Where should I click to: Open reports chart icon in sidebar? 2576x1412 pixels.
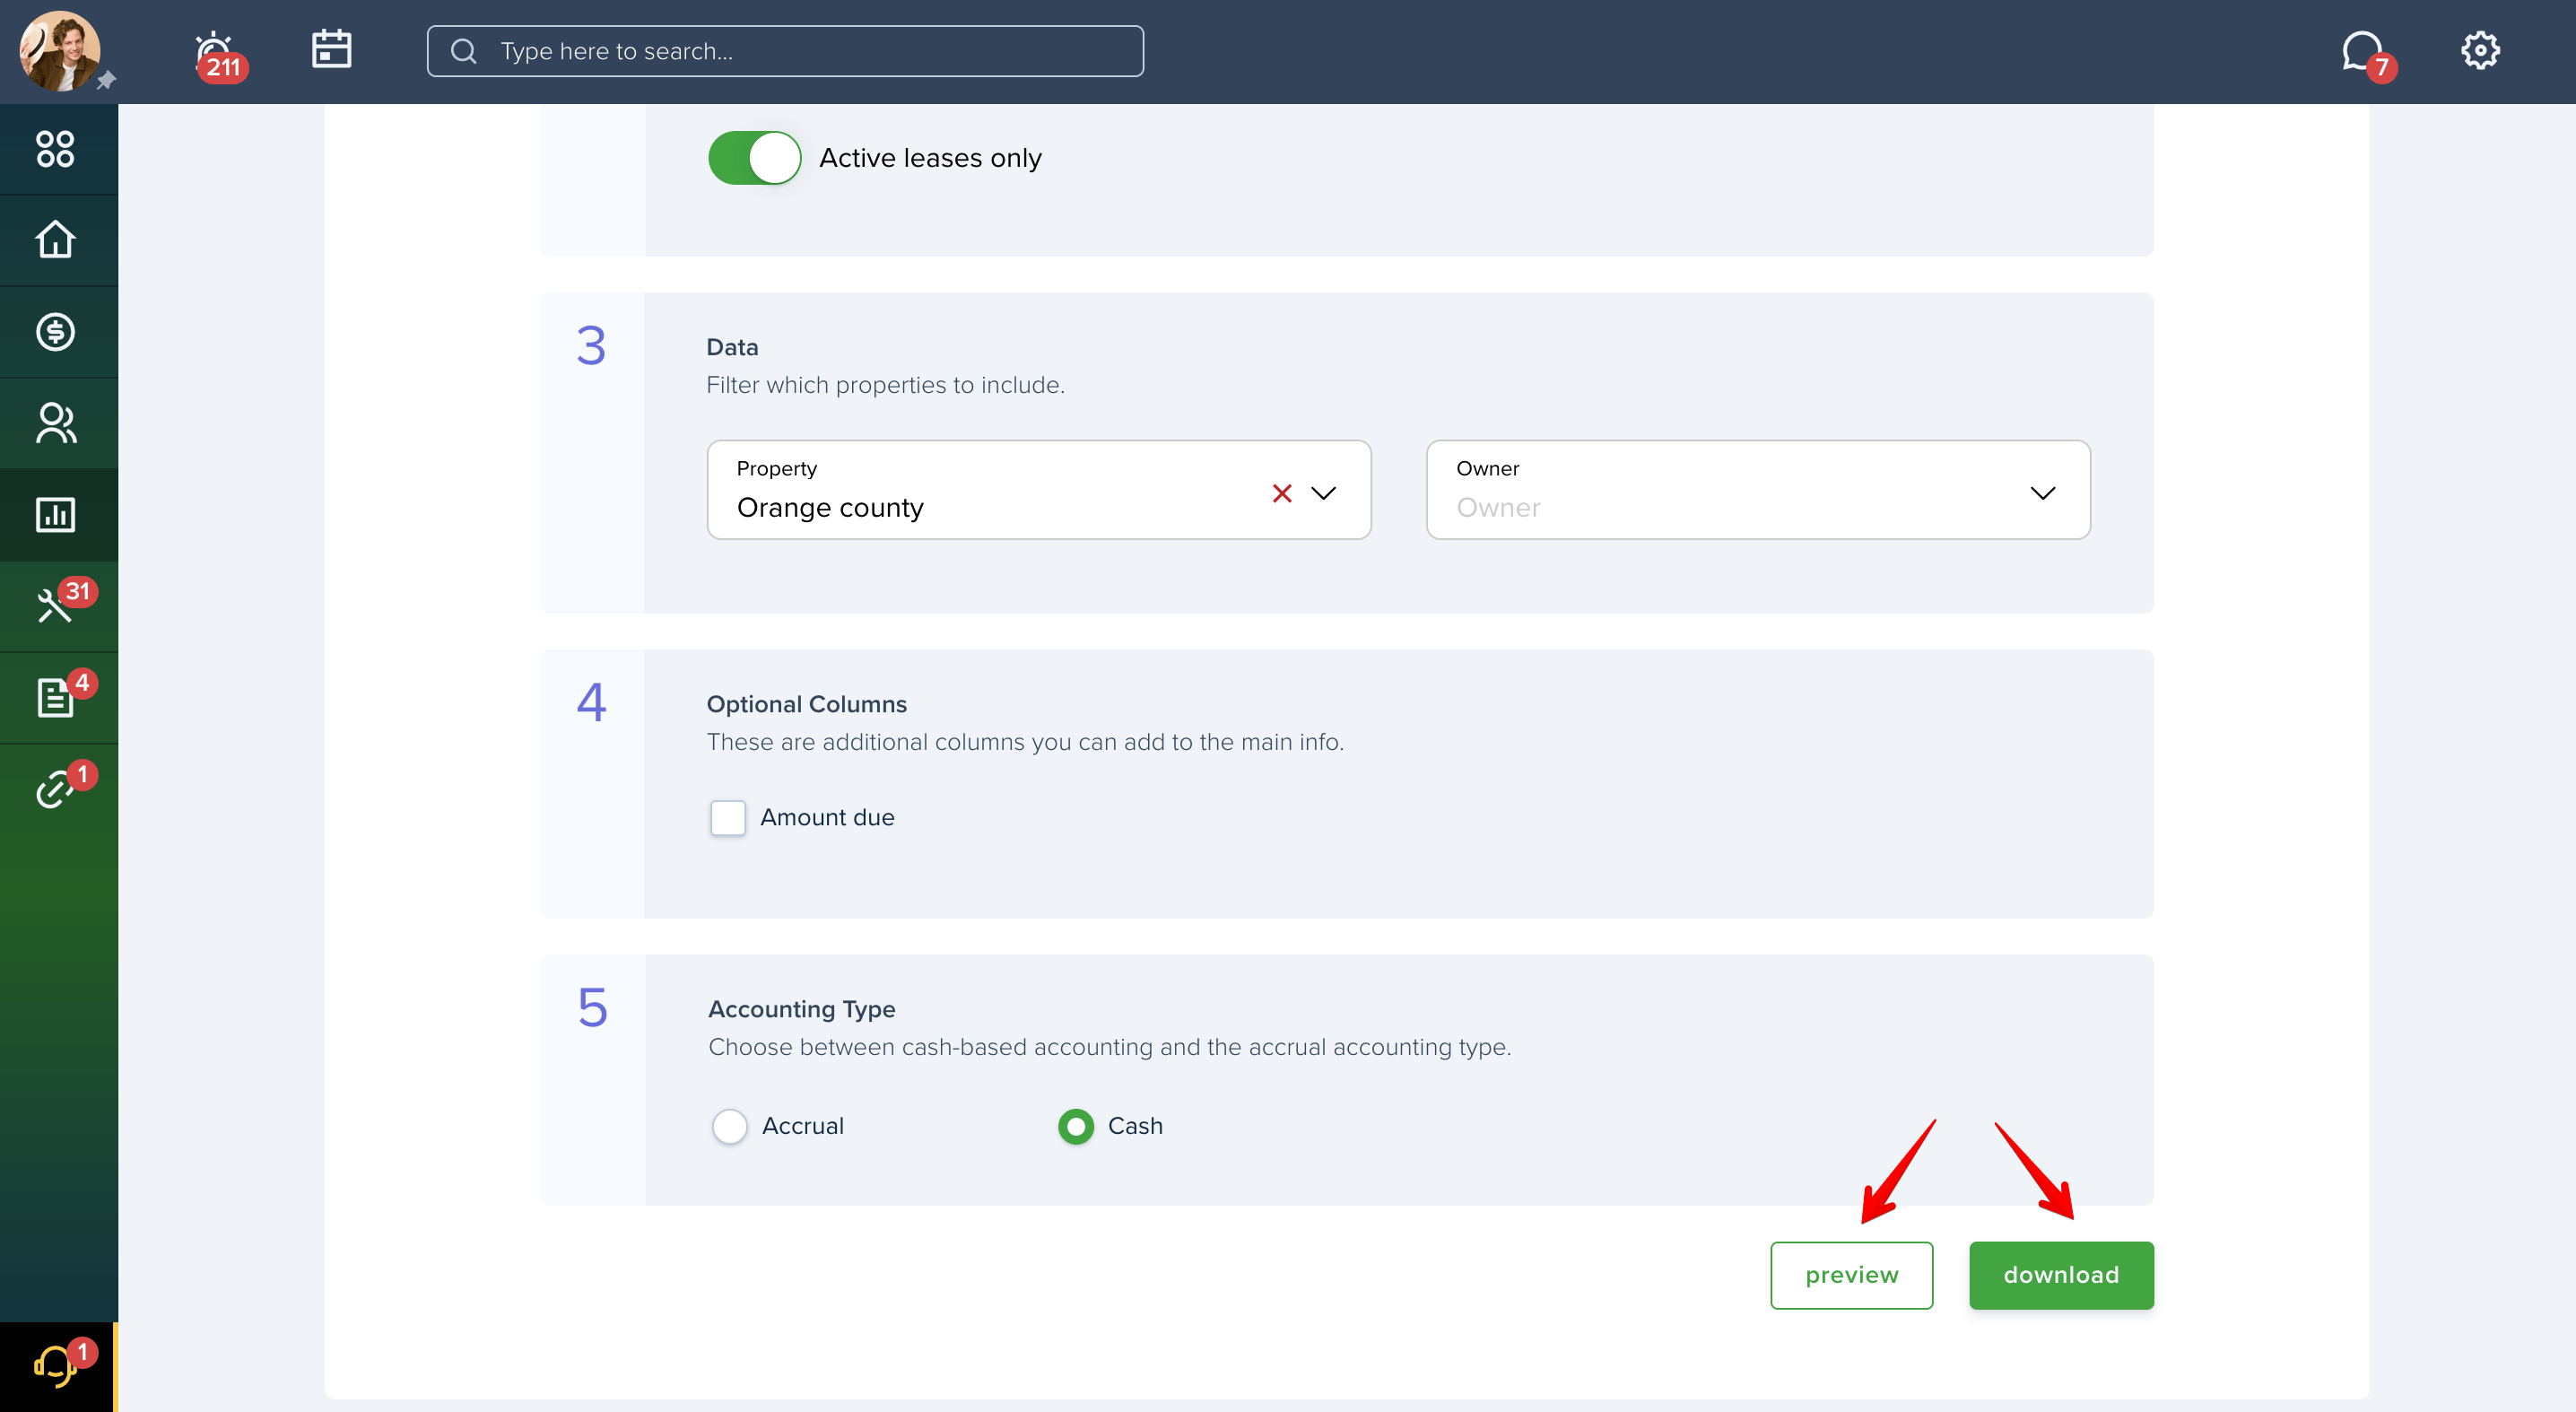56,515
